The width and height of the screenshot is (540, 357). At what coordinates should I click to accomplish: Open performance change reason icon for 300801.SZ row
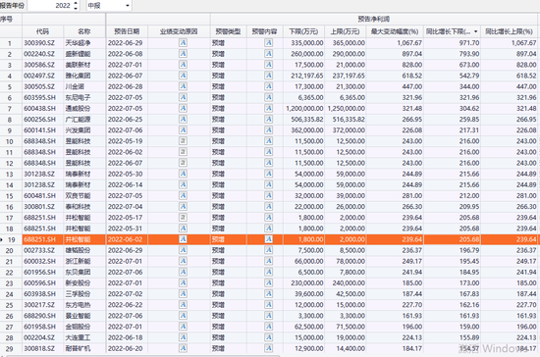[183, 206]
